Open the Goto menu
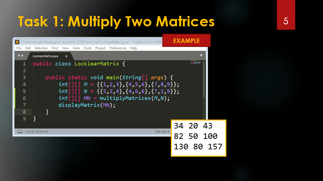The height and width of the screenshot is (181, 323). 76,48
